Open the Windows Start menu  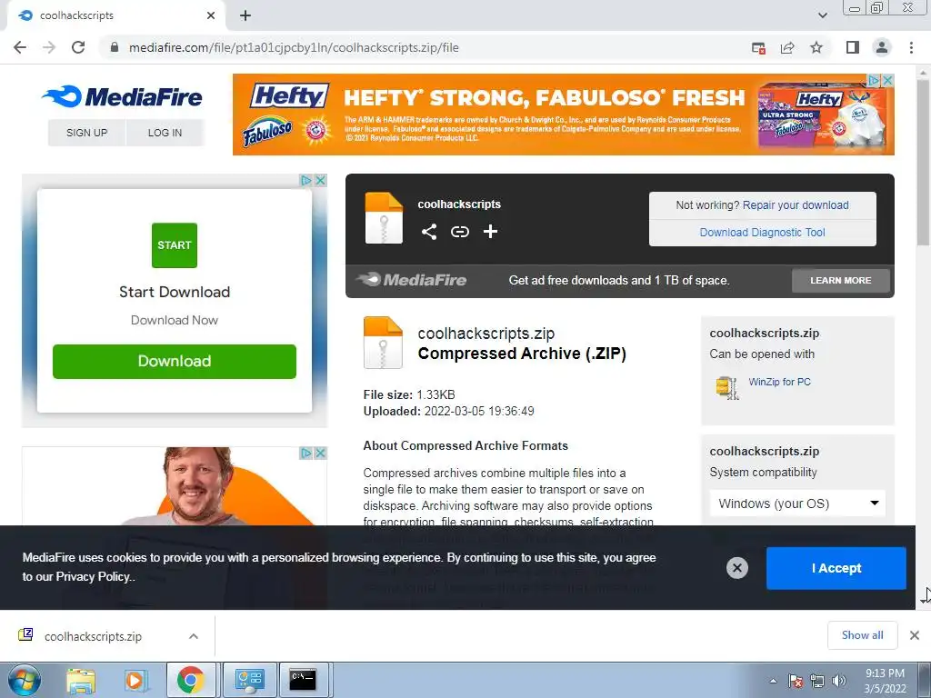pyautogui.click(x=24, y=680)
